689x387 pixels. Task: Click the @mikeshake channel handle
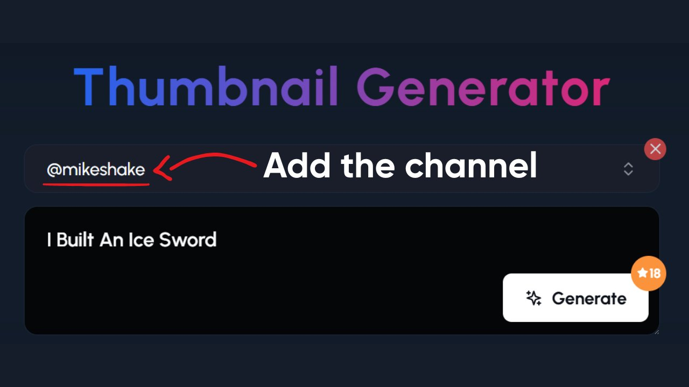[96, 170]
